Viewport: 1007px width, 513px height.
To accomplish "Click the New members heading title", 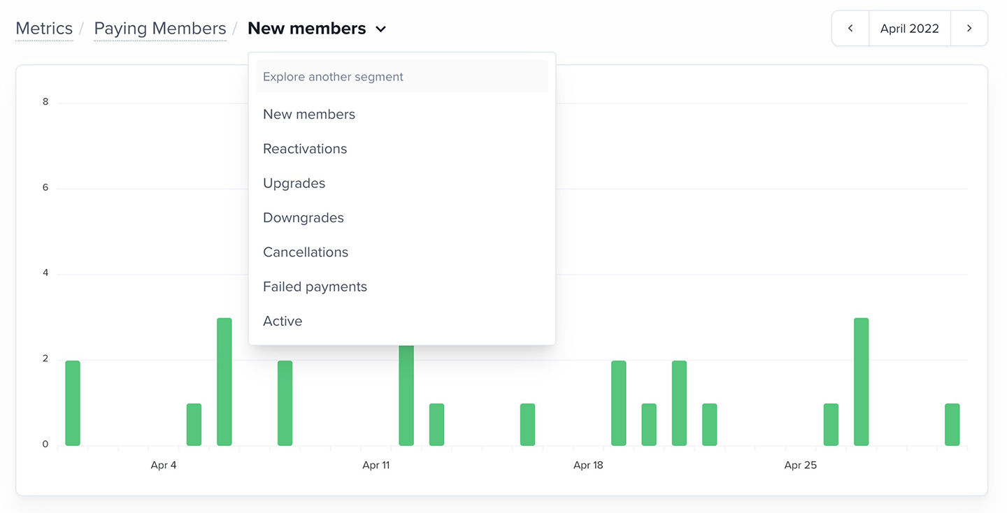I will tap(306, 29).
